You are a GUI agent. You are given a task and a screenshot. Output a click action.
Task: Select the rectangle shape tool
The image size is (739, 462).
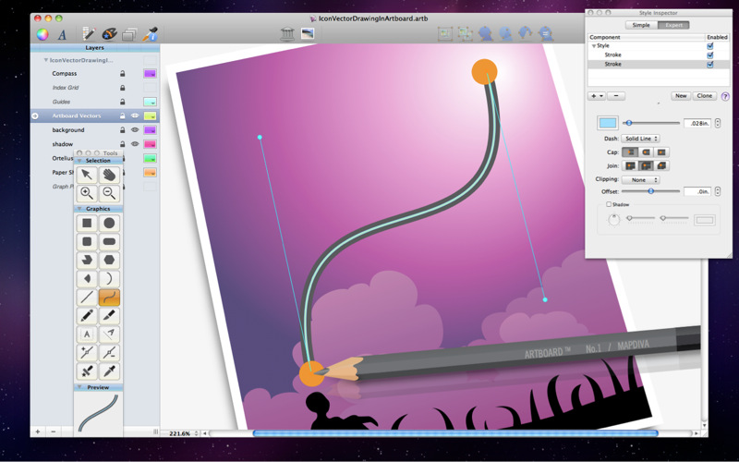tap(87, 223)
